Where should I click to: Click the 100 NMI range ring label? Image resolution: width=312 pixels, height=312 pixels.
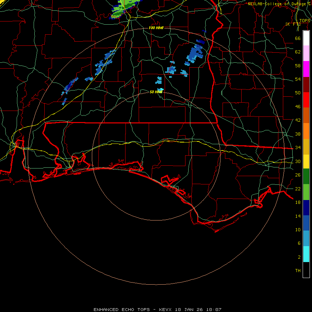[156, 28]
